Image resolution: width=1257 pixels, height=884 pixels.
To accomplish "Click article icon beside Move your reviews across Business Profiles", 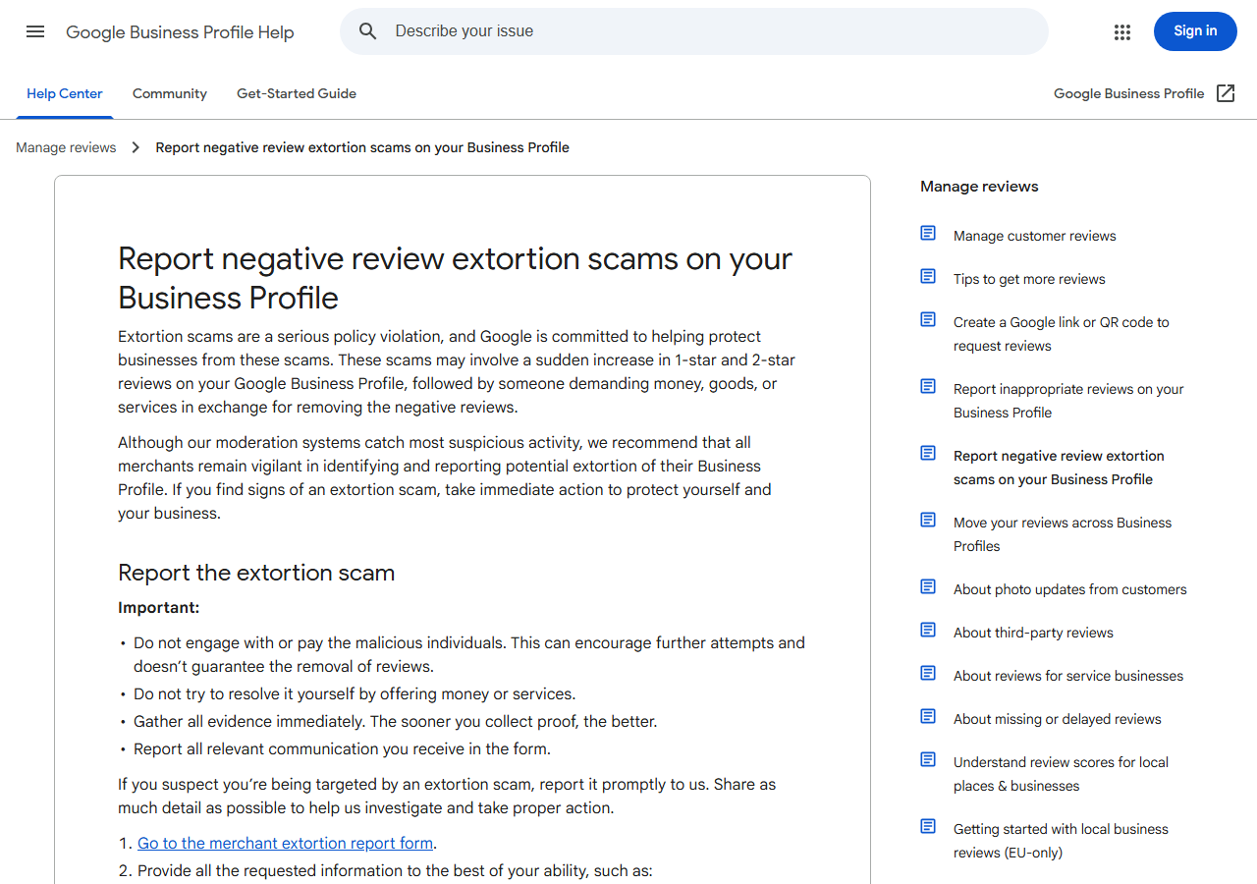I will (x=928, y=520).
